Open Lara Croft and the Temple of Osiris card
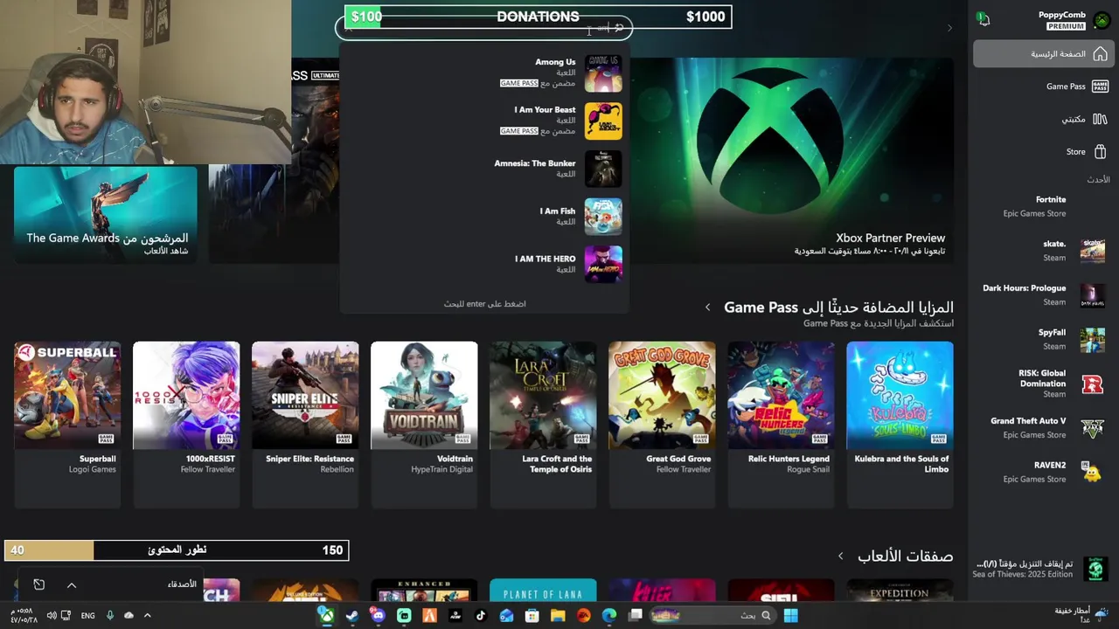 coord(543,424)
